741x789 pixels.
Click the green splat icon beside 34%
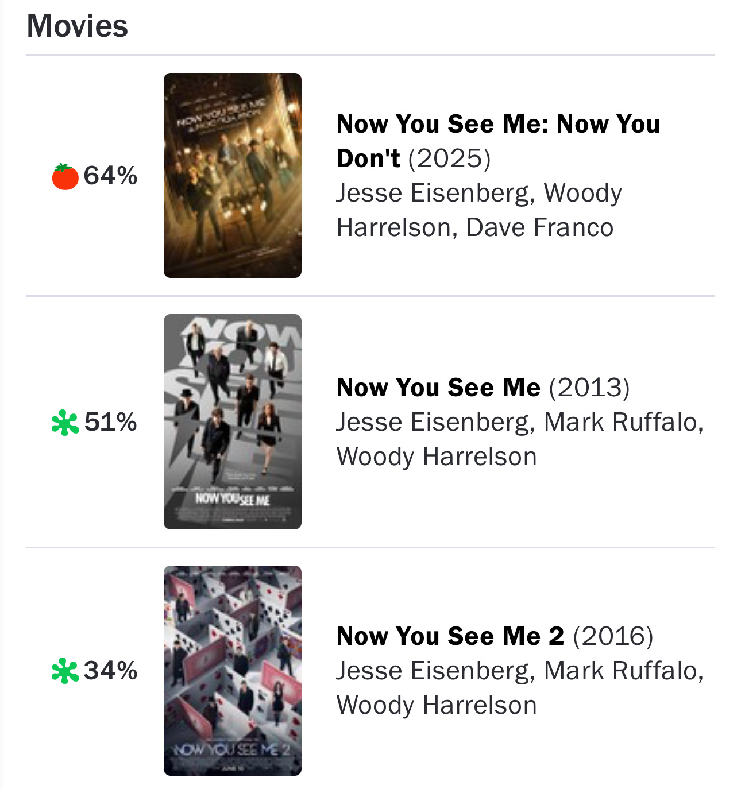click(65, 671)
